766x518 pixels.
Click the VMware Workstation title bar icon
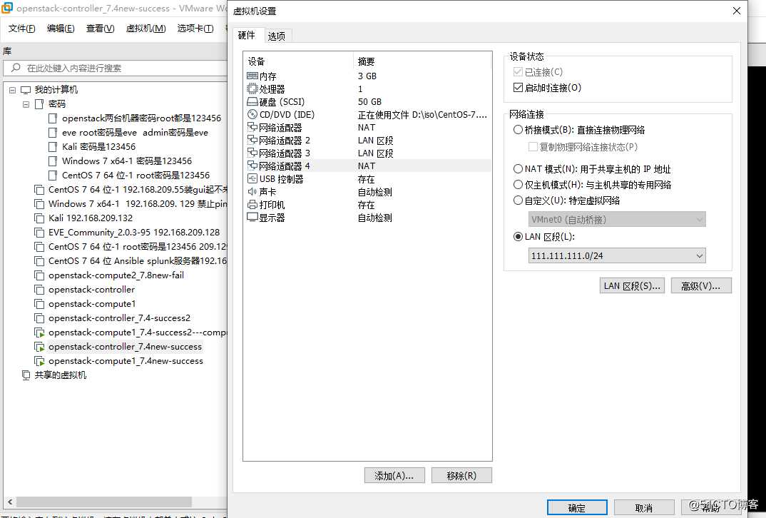coord(7,8)
